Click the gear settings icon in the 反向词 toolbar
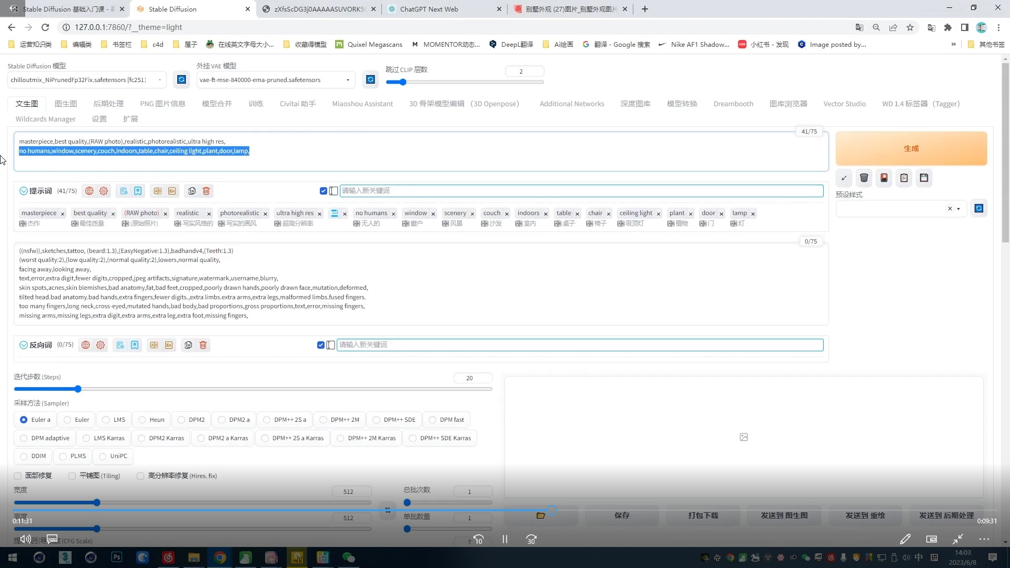 click(x=100, y=345)
